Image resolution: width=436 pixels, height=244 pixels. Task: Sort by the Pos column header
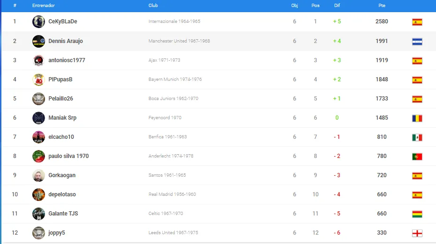316,5
